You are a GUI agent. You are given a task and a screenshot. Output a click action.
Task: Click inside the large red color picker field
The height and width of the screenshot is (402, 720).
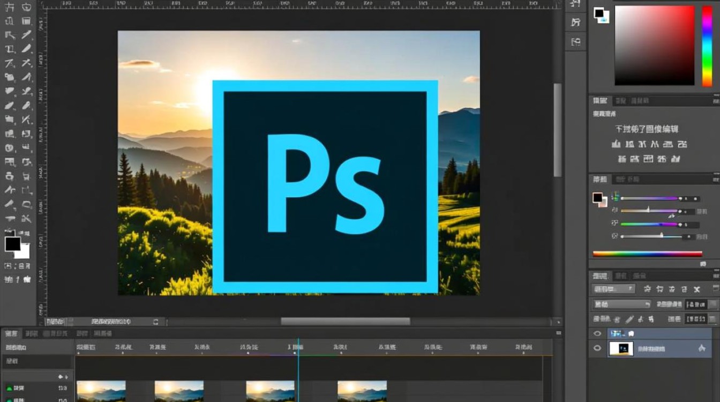(x=655, y=46)
